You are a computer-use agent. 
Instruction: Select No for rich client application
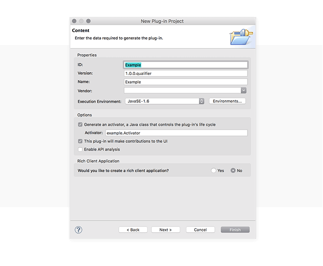click(233, 170)
